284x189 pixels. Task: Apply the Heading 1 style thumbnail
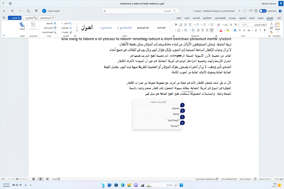pyautogui.click(x=125, y=28)
